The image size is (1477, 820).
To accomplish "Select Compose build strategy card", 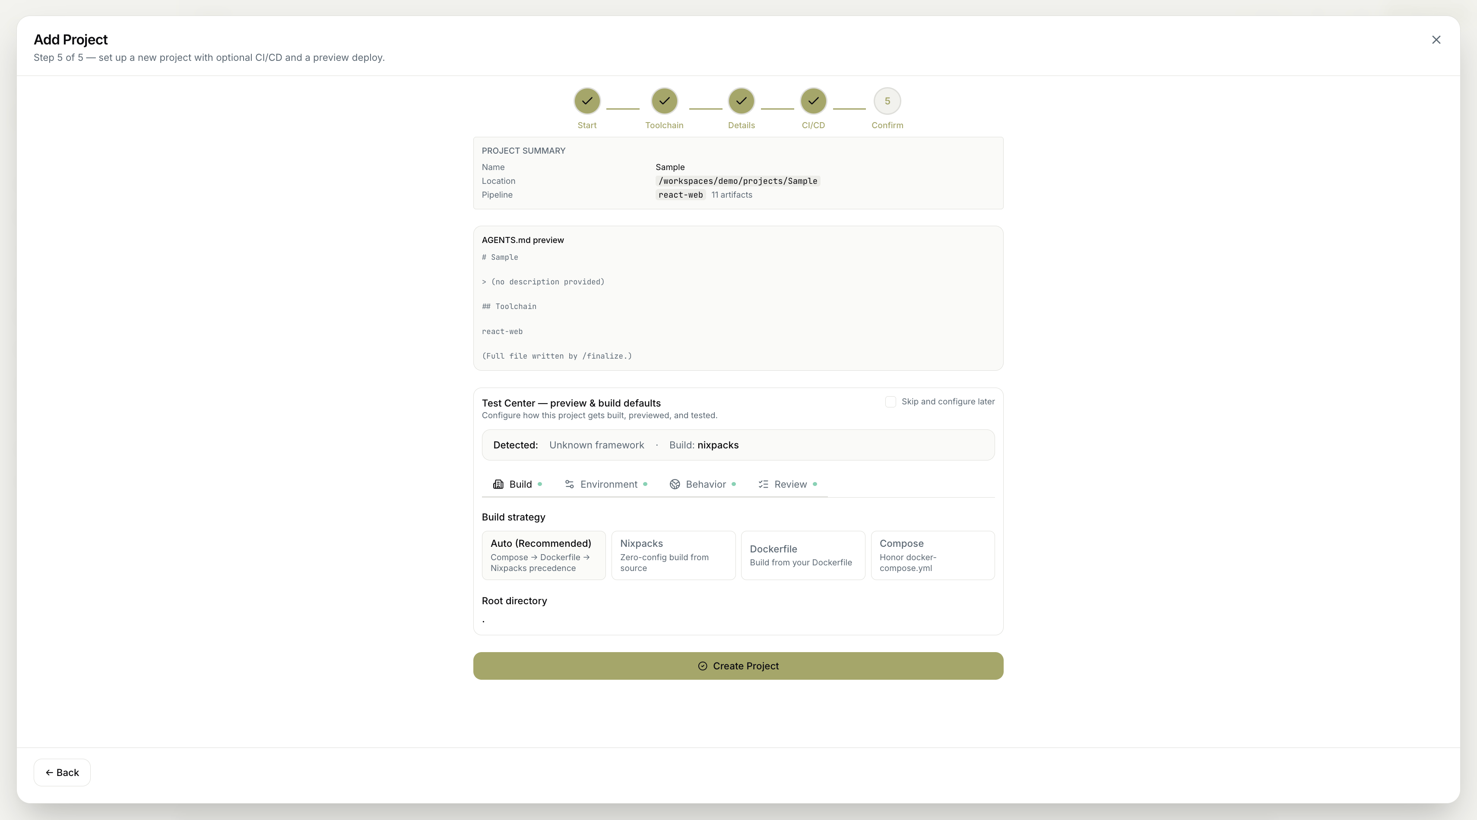I will [932, 555].
